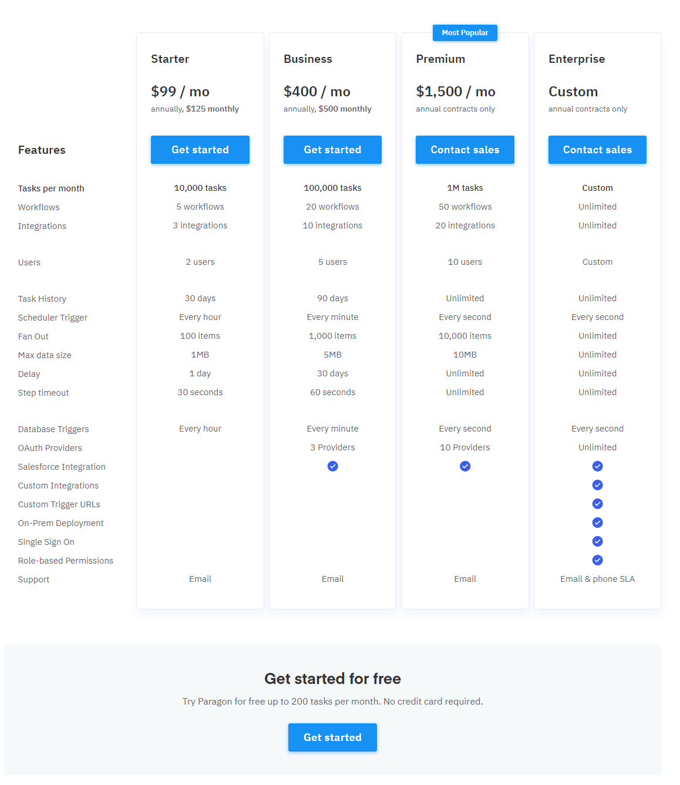Click Enterprise Custom Trigger URLs checkmark
This screenshot has width=680, height=785.
tap(597, 504)
